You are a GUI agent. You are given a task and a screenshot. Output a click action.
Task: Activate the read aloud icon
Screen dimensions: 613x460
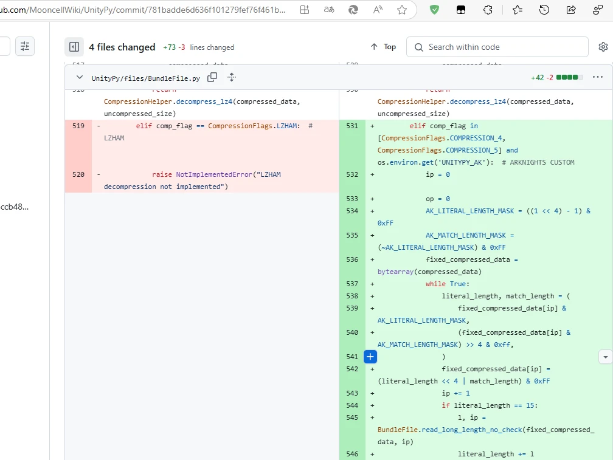point(378,10)
